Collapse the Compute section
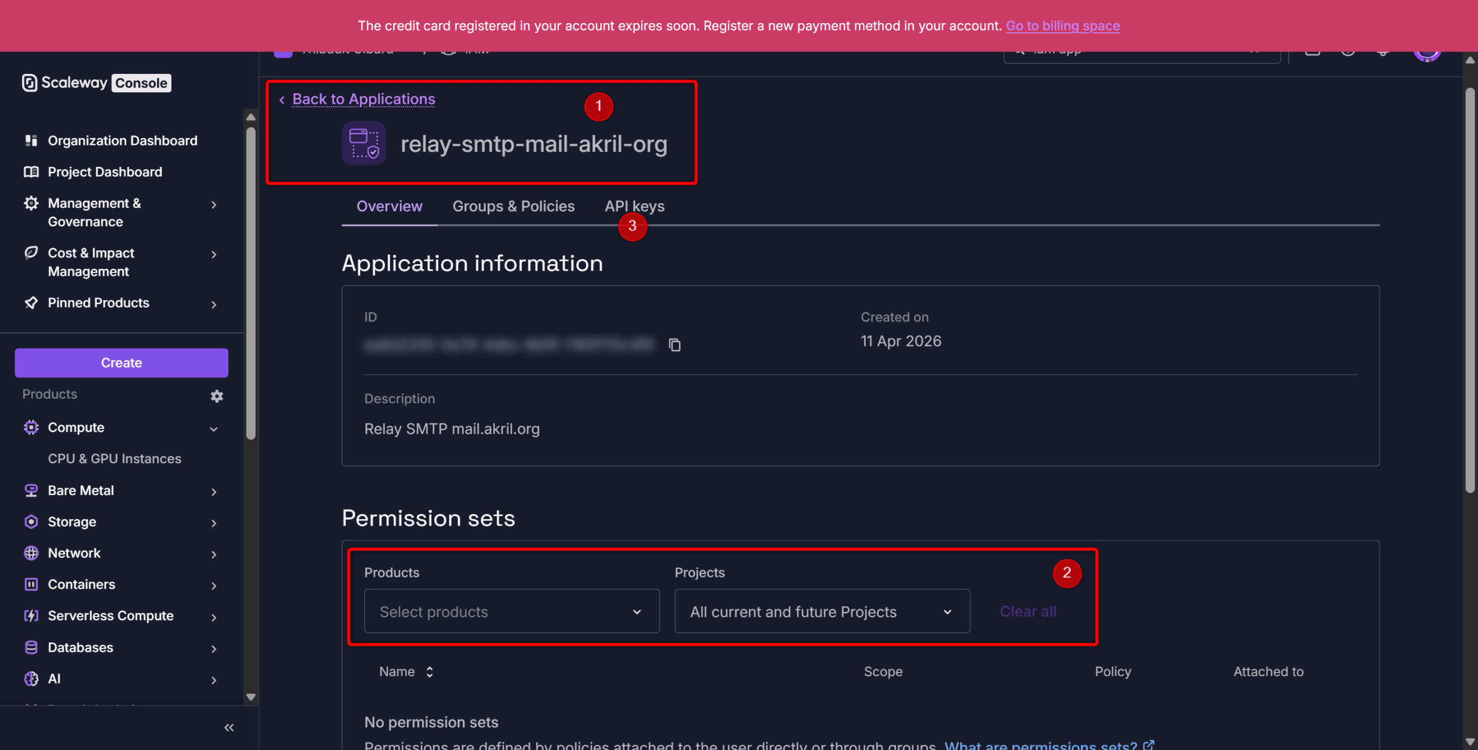 click(x=214, y=429)
